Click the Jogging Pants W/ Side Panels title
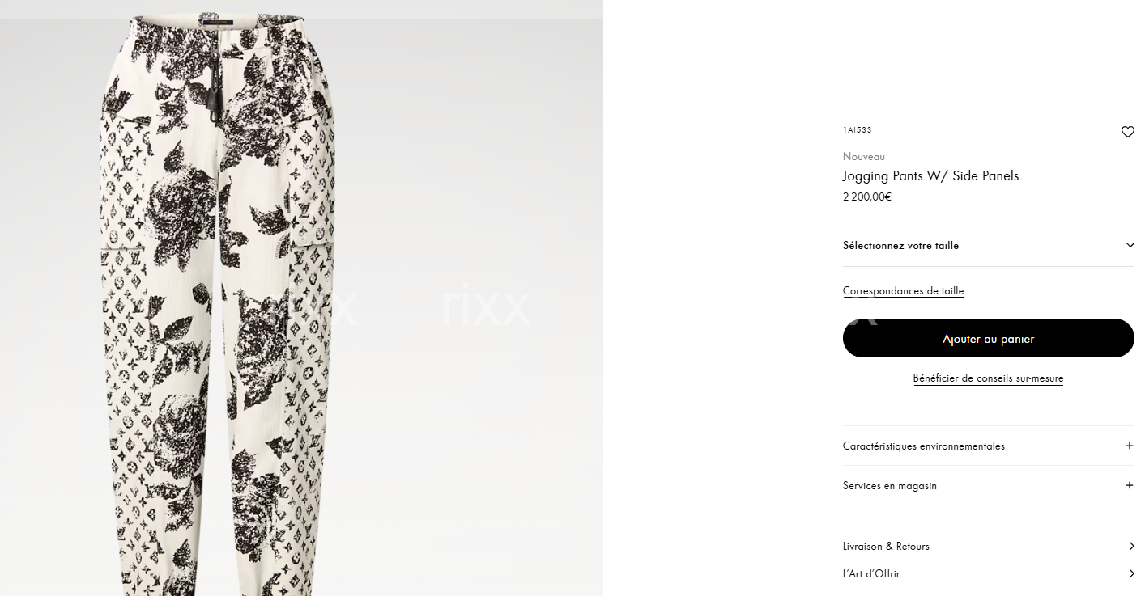The width and height of the screenshot is (1145, 596). click(930, 175)
